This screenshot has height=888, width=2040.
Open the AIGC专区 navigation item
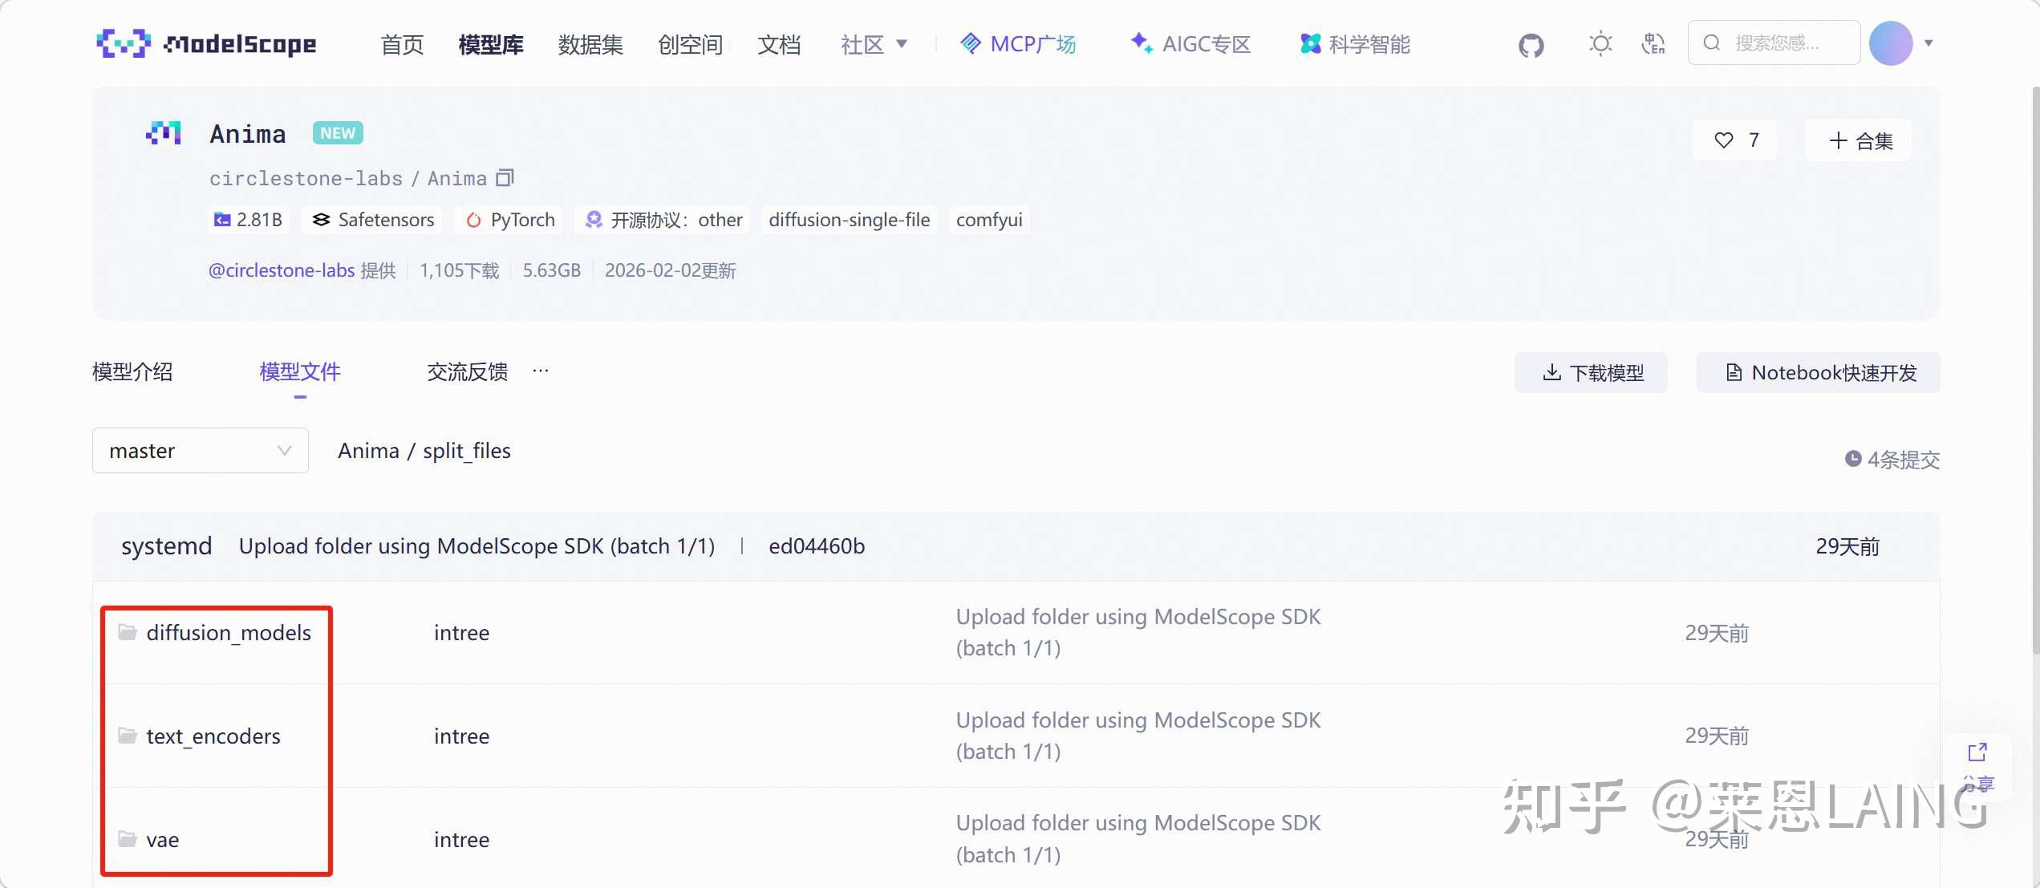pos(1190,44)
